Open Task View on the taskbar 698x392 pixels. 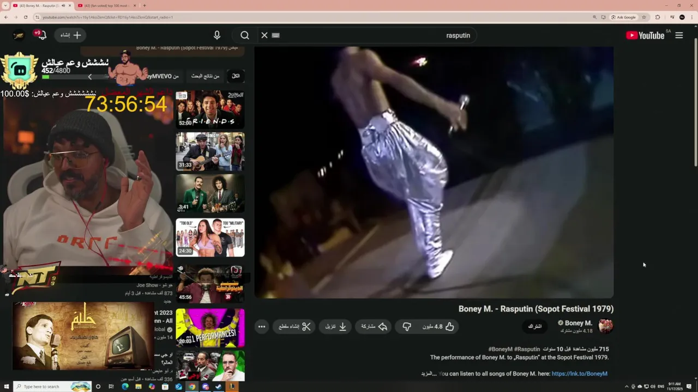(x=111, y=387)
